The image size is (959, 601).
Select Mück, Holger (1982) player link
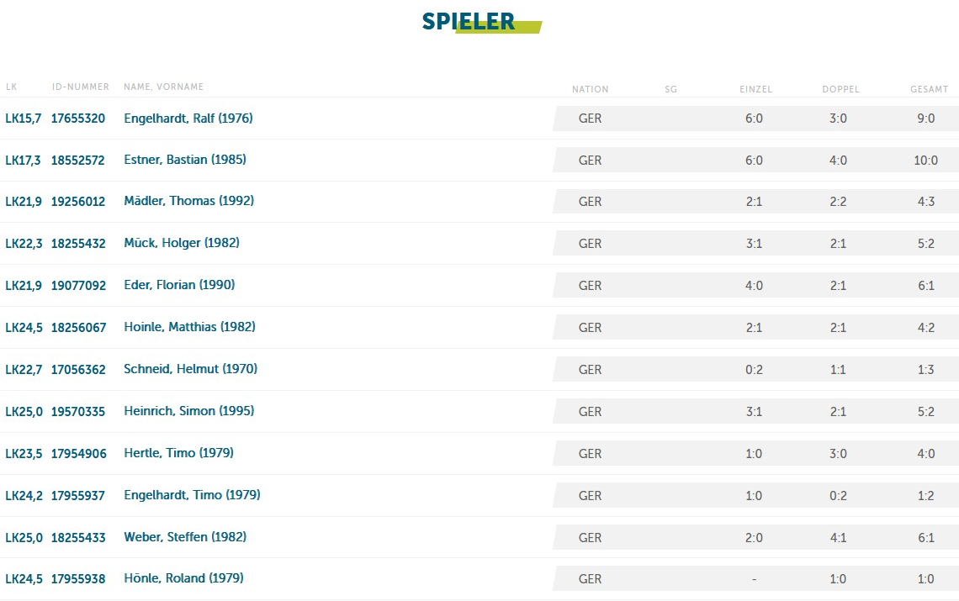point(181,243)
